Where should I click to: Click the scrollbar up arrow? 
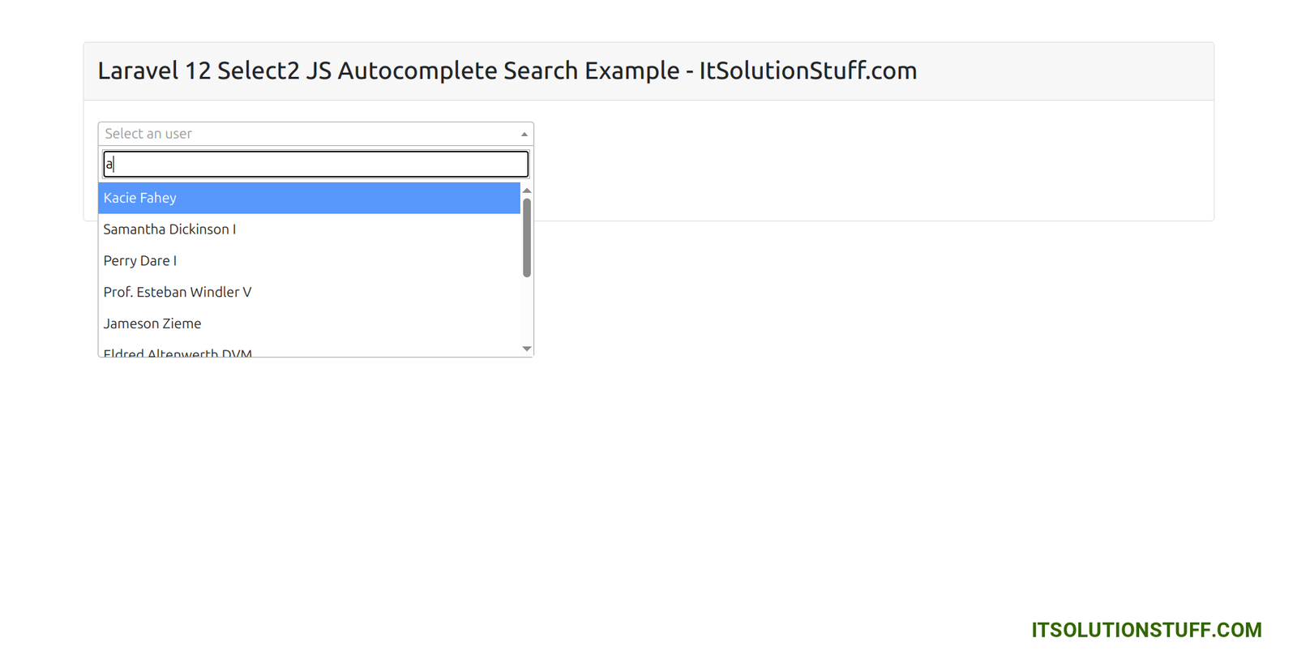pyautogui.click(x=527, y=192)
